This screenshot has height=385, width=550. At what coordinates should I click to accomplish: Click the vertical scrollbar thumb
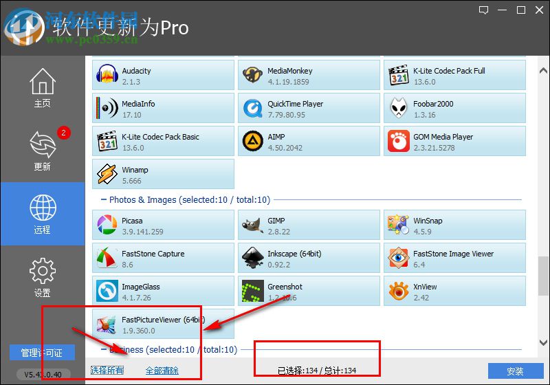click(x=543, y=276)
